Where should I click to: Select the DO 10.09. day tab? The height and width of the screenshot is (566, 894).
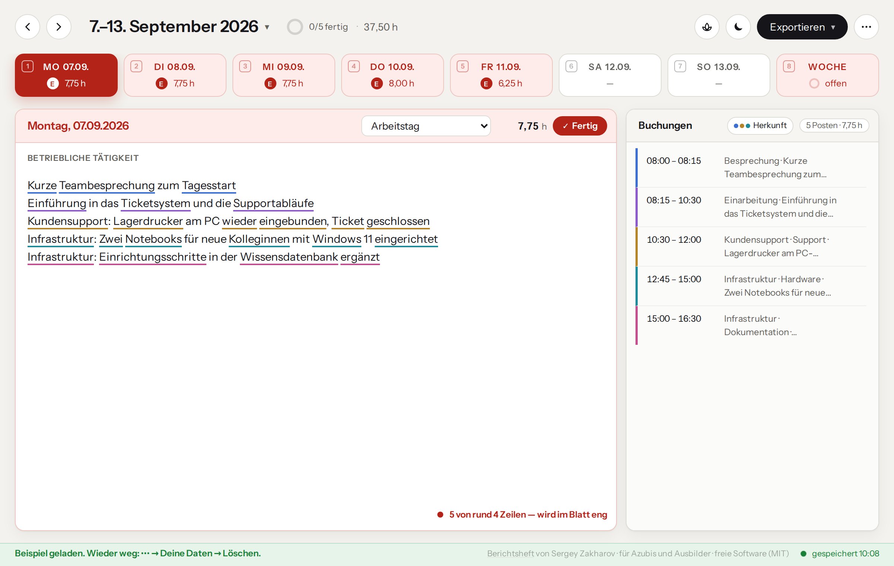point(393,75)
